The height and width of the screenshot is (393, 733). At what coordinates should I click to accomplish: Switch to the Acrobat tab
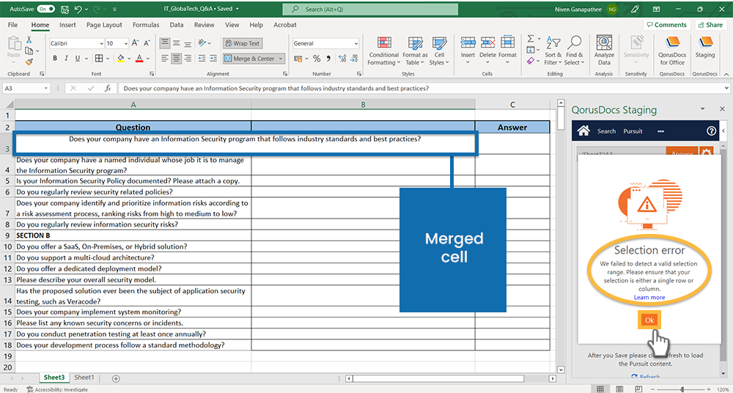click(x=285, y=25)
